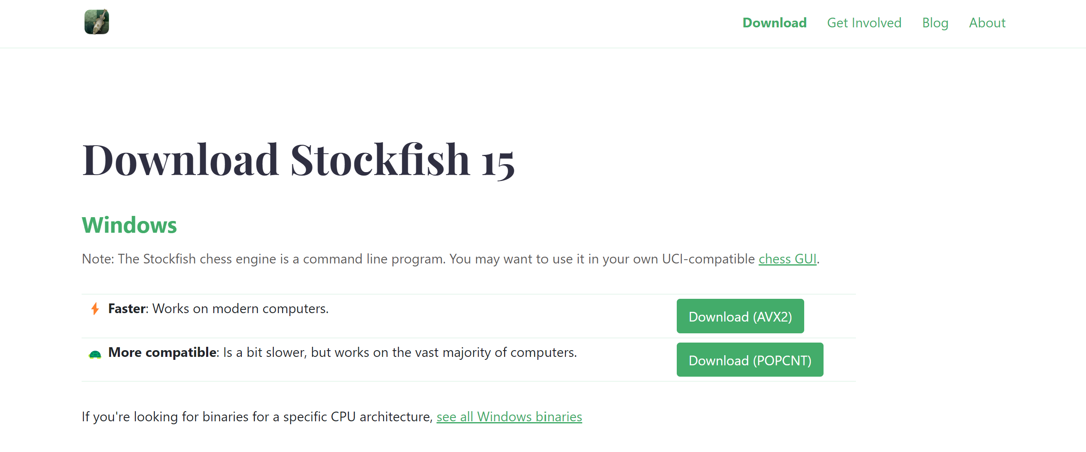
Task: Click the orange lightning bolt icon
Action: coord(95,308)
